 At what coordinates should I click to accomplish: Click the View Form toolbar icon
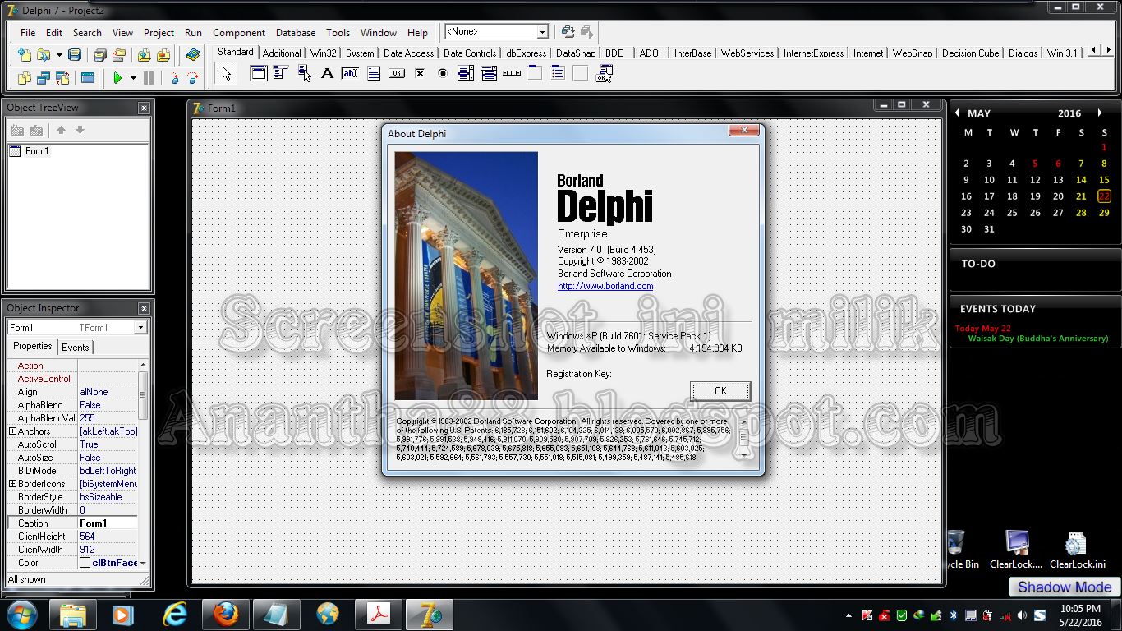tap(44, 78)
